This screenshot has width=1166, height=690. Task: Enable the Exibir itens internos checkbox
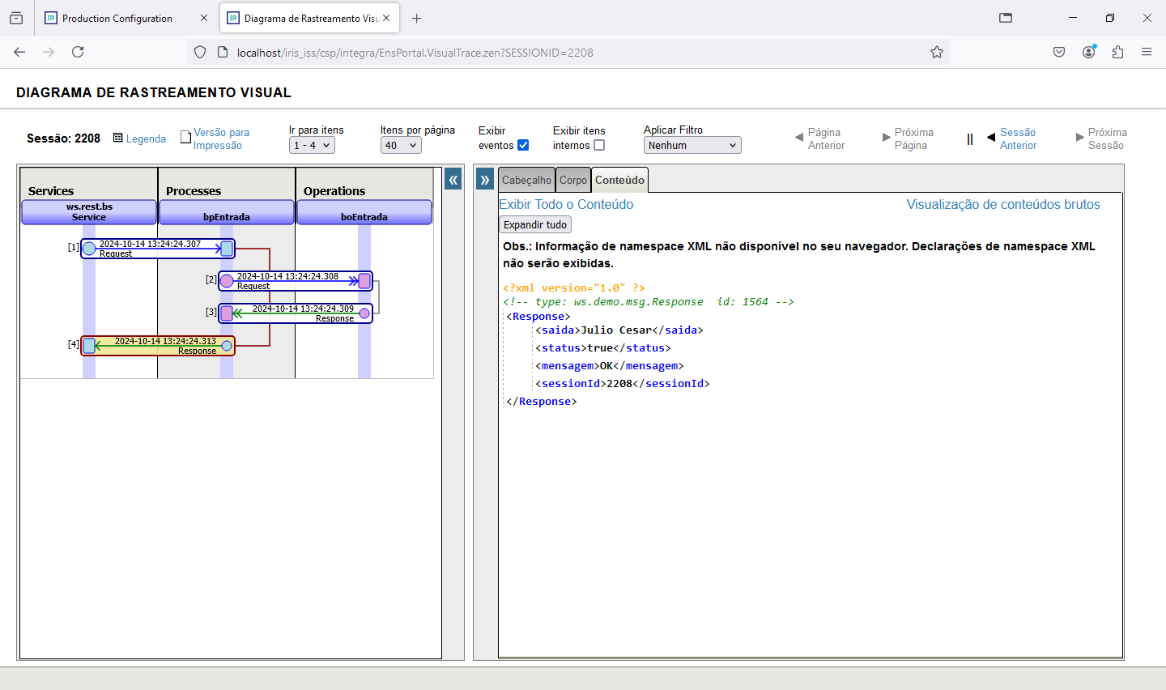(599, 145)
